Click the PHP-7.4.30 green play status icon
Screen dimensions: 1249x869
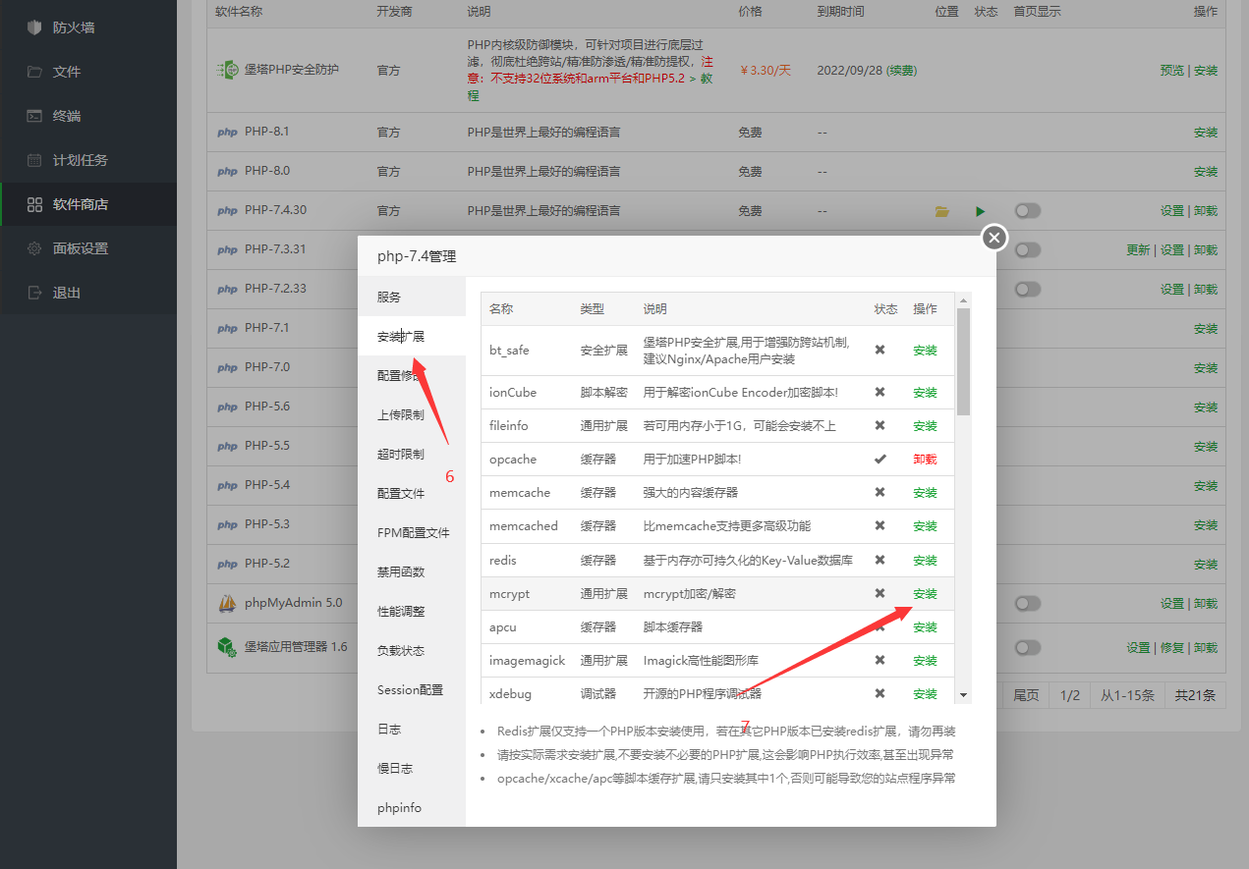980,211
